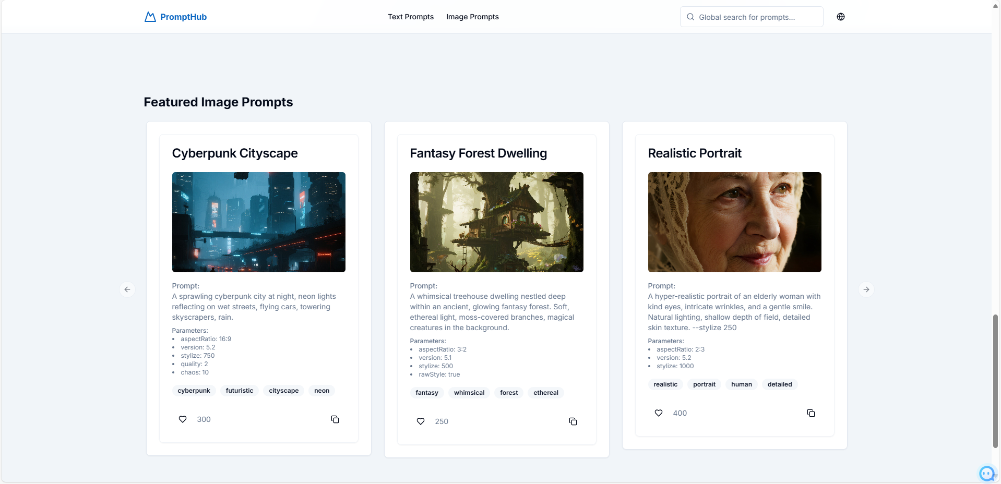The width and height of the screenshot is (1001, 484).
Task: Go to previous featured prompts slide
Action: pyautogui.click(x=127, y=289)
